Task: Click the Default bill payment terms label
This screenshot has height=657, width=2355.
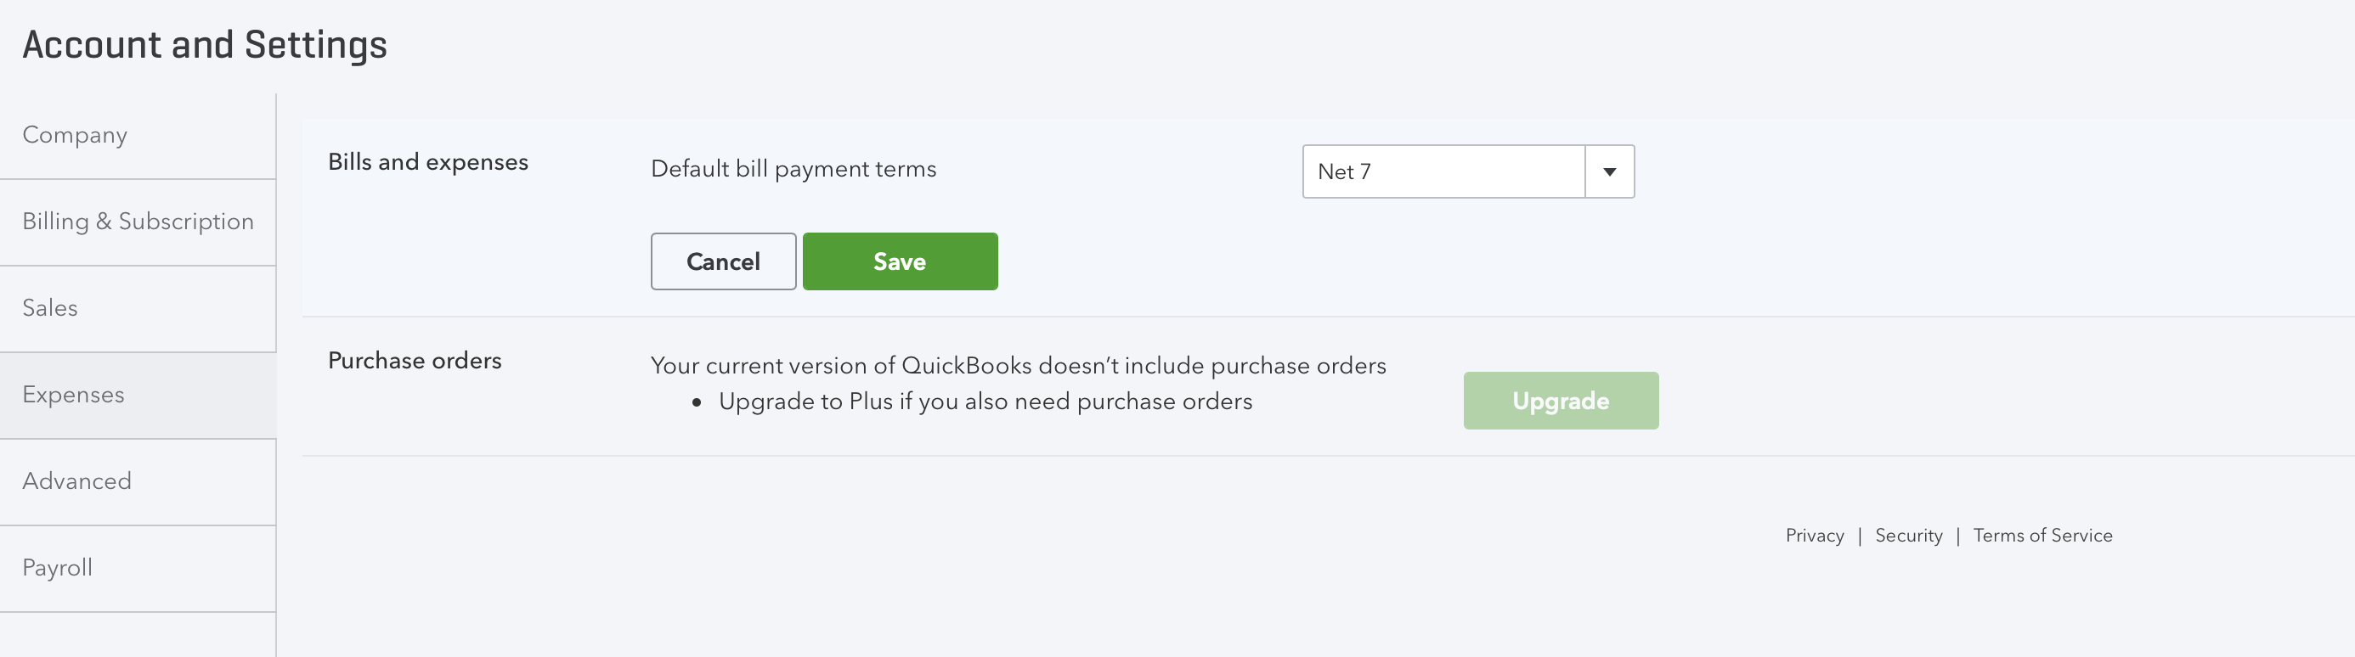Action: pos(793,169)
